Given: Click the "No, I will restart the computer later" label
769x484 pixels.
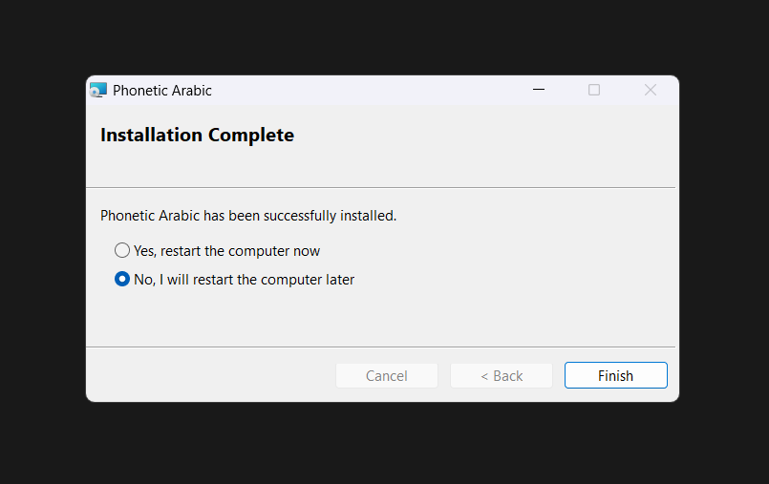Looking at the screenshot, I should (244, 280).
